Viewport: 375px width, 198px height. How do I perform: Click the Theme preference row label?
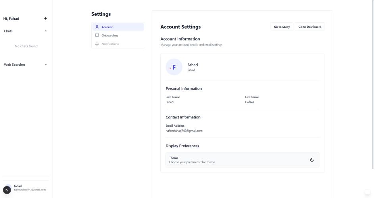tap(174, 158)
